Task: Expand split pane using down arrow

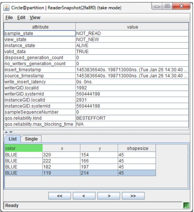Action: tap(11, 132)
